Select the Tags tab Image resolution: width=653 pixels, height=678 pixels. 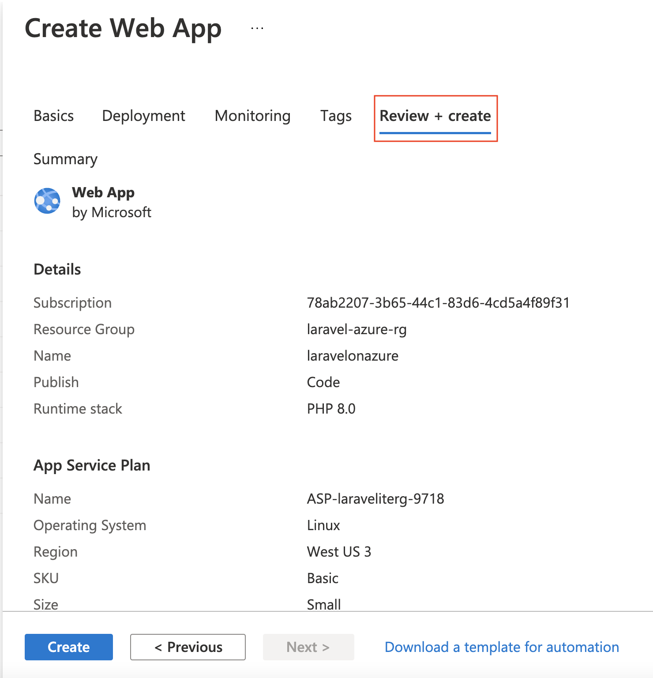[336, 116]
